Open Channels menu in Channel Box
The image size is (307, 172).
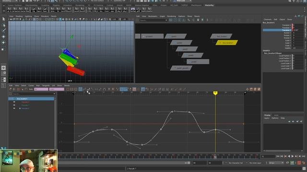point(268,20)
